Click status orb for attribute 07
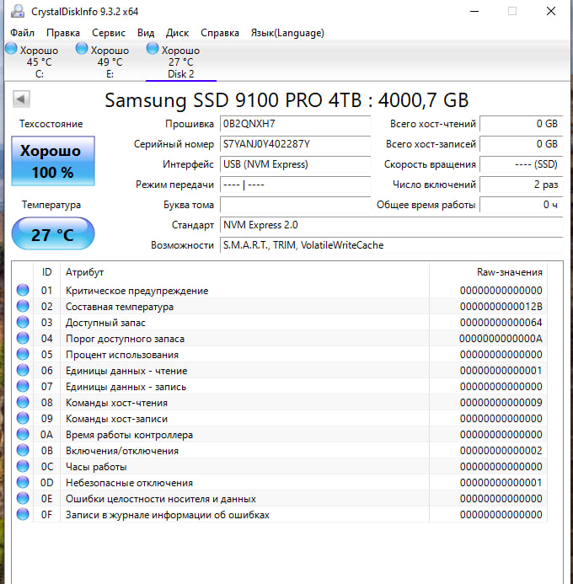The image size is (573, 584). coord(23,386)
